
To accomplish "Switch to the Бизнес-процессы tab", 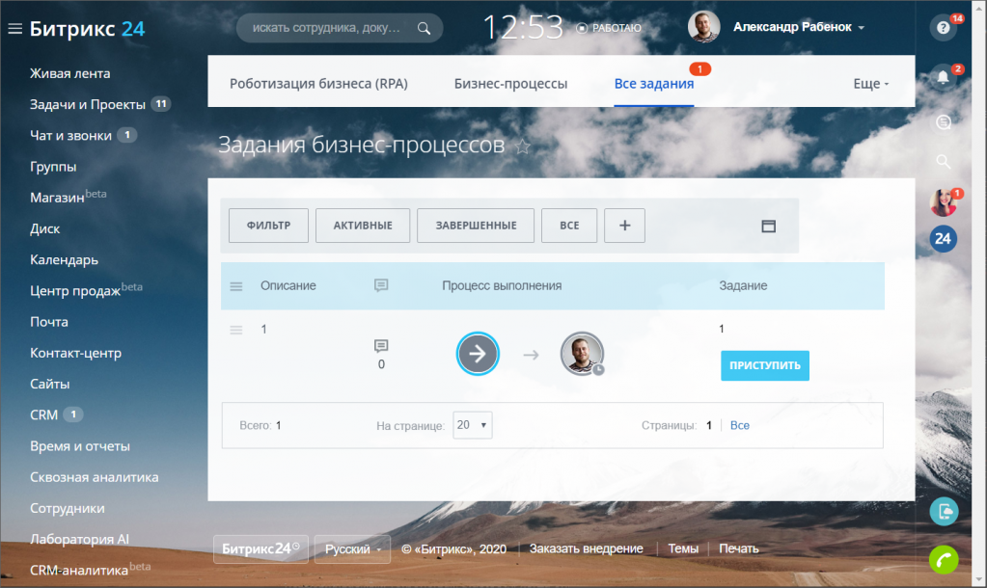I will (x=510, y=84).
